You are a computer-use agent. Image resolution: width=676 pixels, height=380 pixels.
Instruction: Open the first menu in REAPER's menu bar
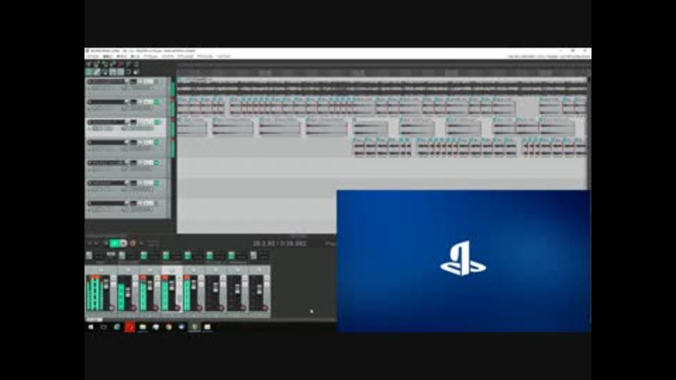[x=92, y=56]
